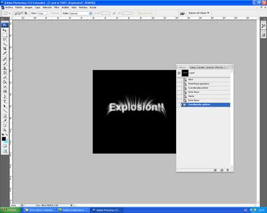Open the Espacio de trabajo dropdown
Screen dimensions: 267x213
(199, 13)
